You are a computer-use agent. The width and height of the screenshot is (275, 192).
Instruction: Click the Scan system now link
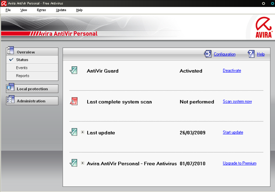click(237, 101)
